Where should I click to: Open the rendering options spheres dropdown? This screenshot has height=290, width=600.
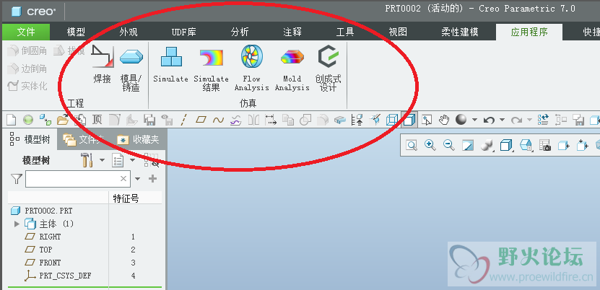tap(487, 145)
